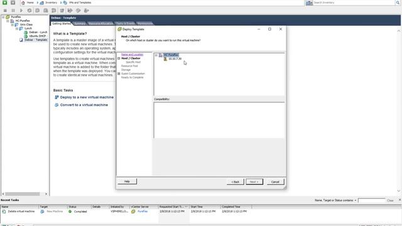This screenshot has width=402, height=226.
Task: Click the Convert to a virtual machine link
Action: point(84,105)
